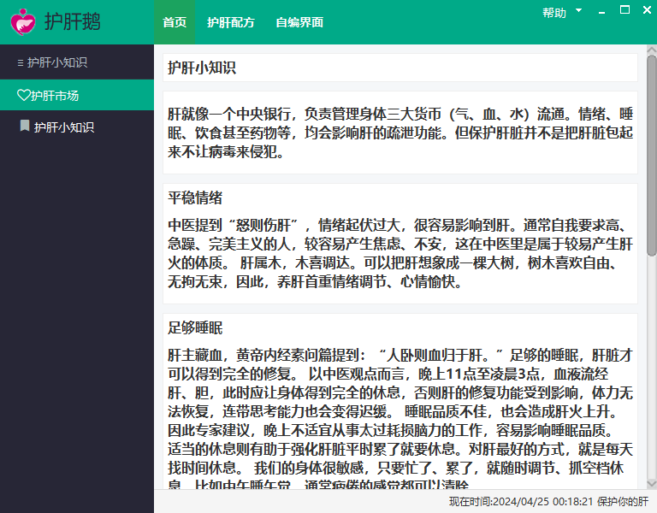Viewport: 657px width, 513px height.
Task: Click the 保护你的肝 status bar text
Action: click(623, 502)
